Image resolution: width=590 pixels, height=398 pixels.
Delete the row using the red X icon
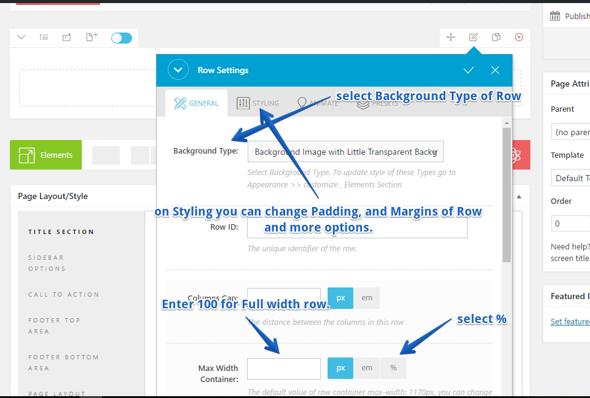click(519, 37)
